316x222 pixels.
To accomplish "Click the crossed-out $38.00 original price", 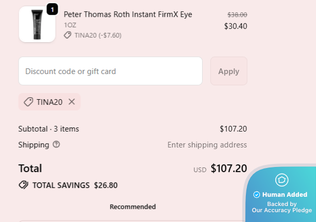I will pos(237,15).
